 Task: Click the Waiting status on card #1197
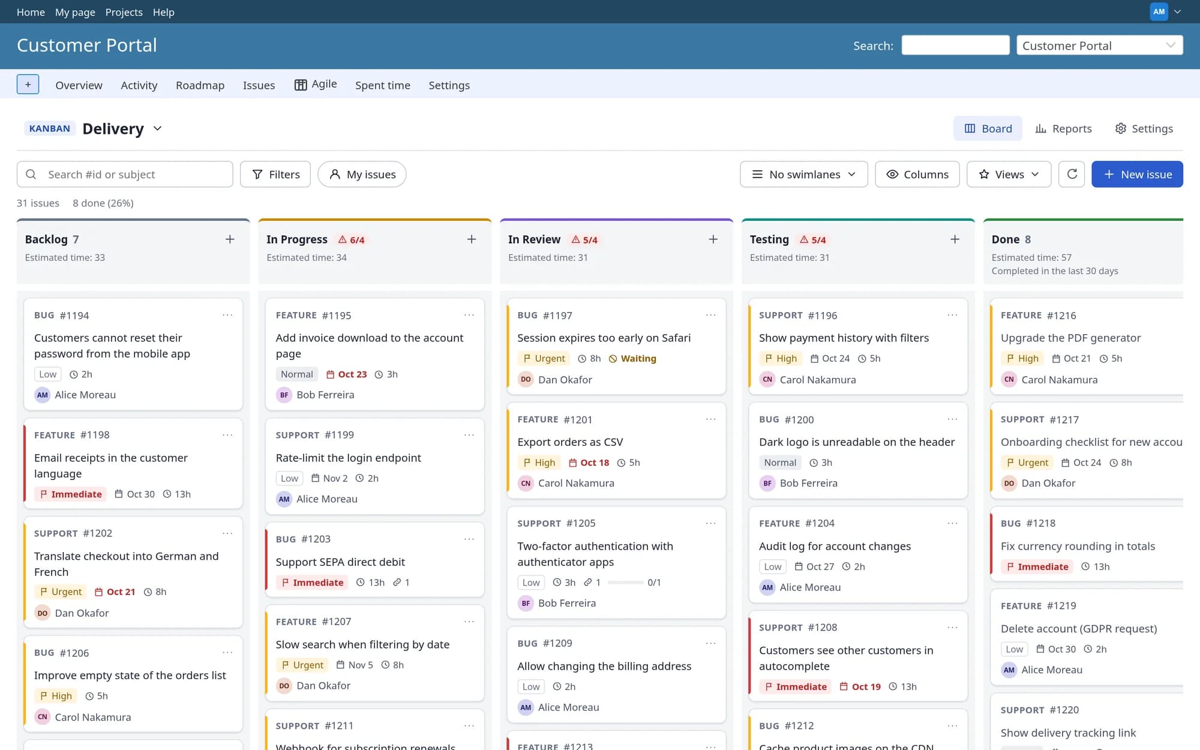[632, 358]
